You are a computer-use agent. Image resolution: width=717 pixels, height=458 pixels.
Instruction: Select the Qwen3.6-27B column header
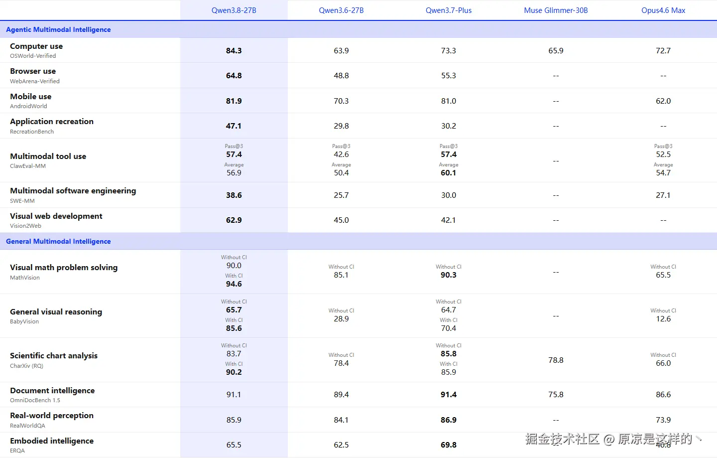pyautogui.click(x=341, y=10)
